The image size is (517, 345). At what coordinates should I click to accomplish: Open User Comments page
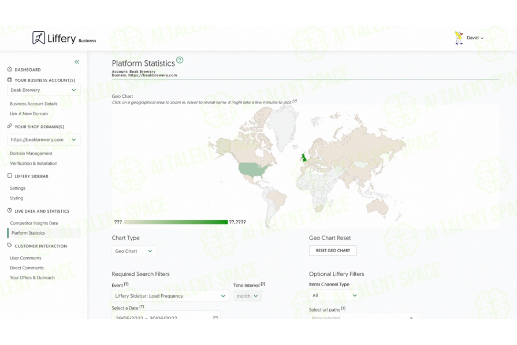point(26,258)
